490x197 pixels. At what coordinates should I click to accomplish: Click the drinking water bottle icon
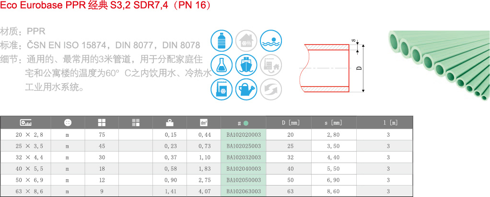coord(222,41)
